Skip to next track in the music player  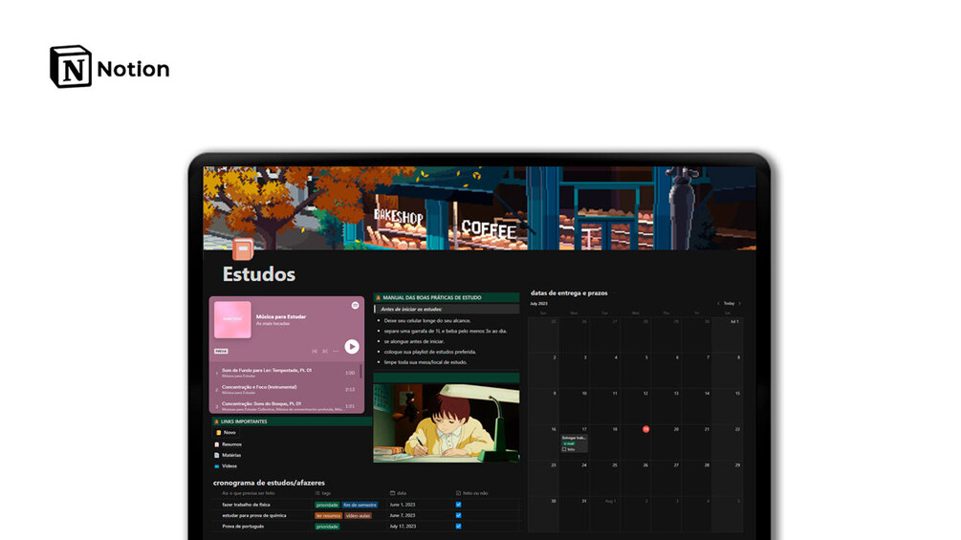[x=325, y=351]
